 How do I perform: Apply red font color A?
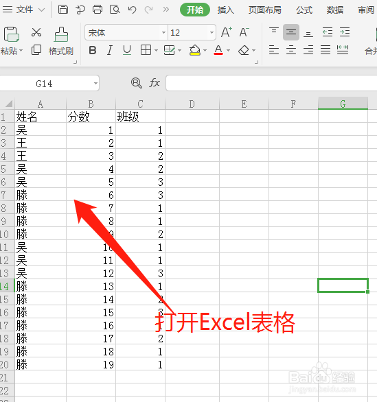click(x=218, y=50)
